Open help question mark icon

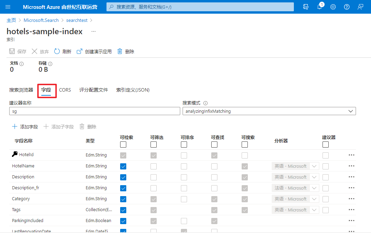tap(347, 7)
